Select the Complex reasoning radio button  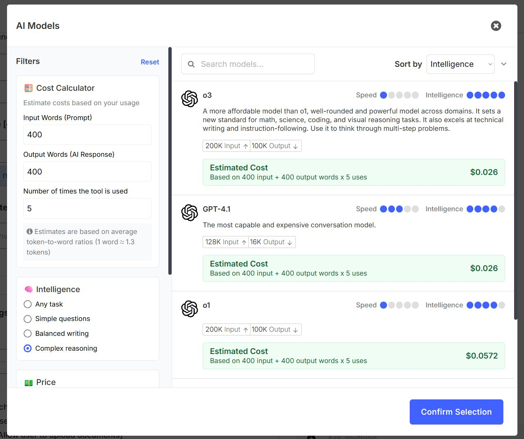click(x=28, y=348)
